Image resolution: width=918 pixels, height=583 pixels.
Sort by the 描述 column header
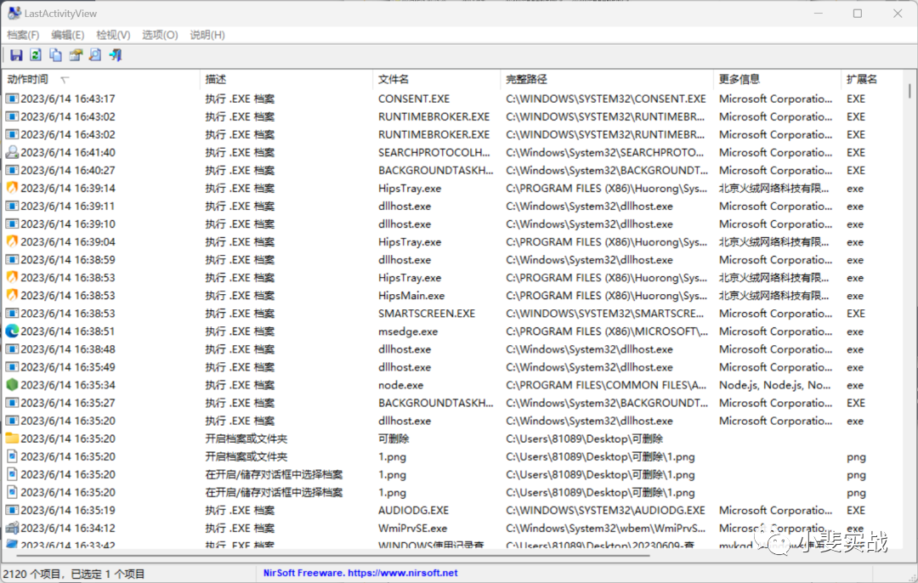(x=286, y=80)
